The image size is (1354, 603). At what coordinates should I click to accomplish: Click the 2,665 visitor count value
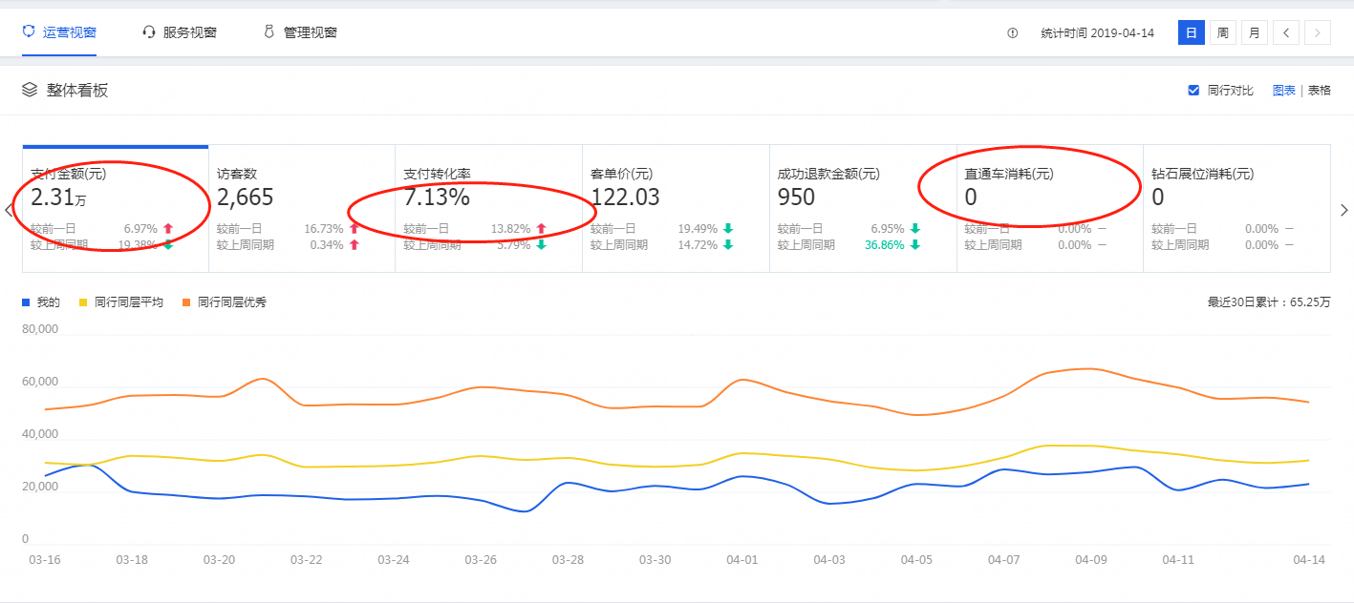pyautogui.click(x=246, y=198)
